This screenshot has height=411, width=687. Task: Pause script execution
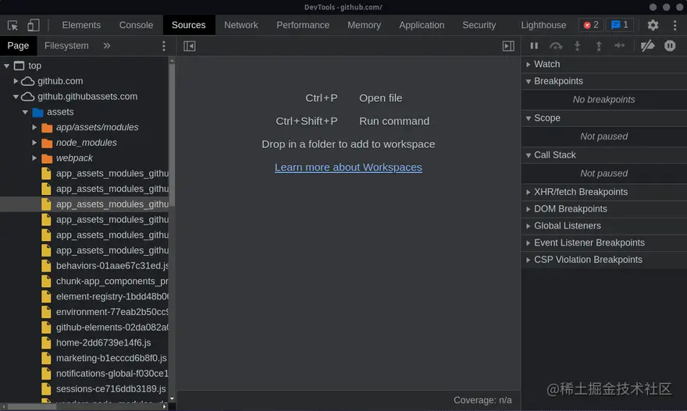click(x=534, y=45)
